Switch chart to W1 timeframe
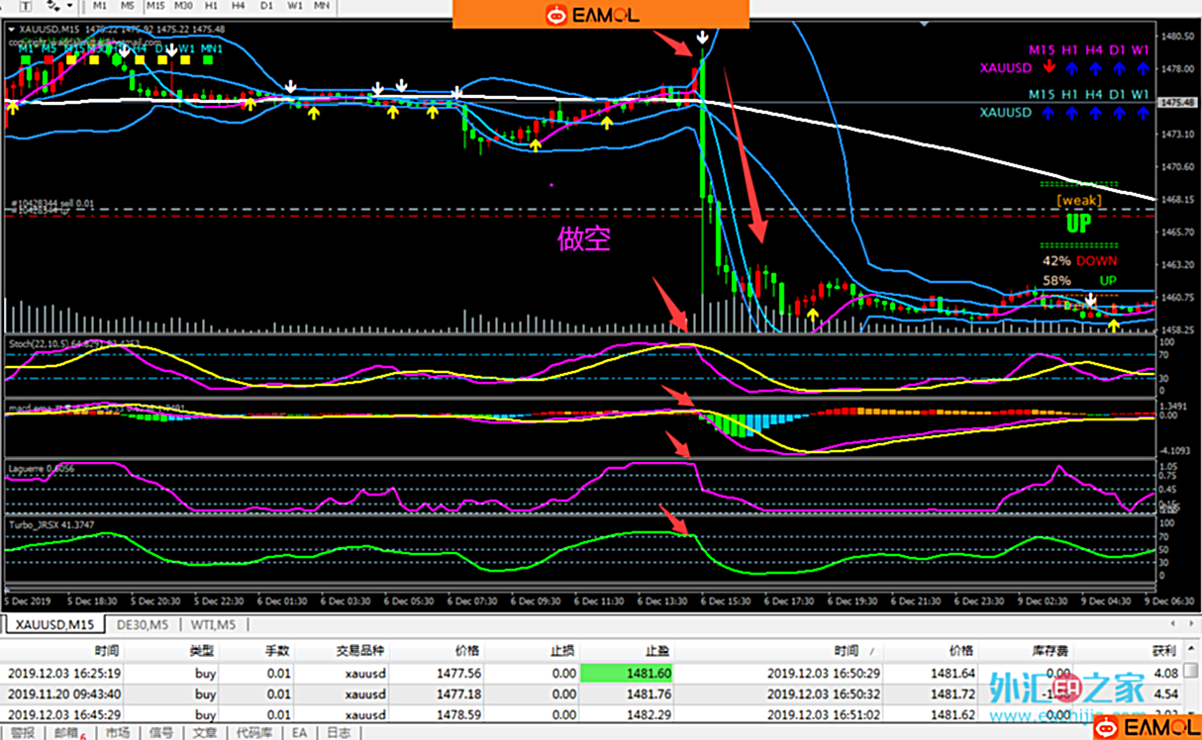Viewport: 1202px width, 740px height. coord(295,5)
